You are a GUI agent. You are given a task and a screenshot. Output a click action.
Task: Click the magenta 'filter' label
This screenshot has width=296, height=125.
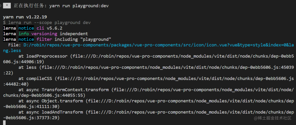(44, 40)
